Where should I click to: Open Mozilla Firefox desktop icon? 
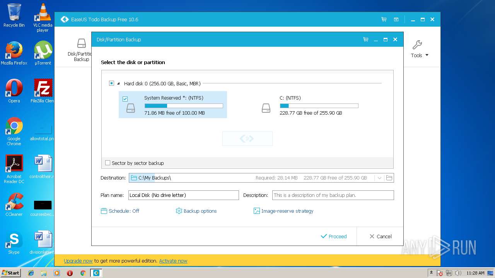pyautogui.click(x=14, y=53)
